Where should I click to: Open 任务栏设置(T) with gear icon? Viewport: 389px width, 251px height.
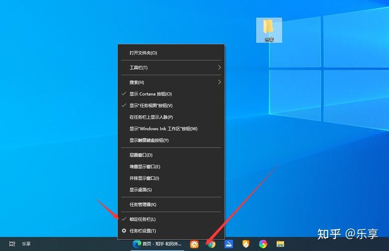coord(171,231)
